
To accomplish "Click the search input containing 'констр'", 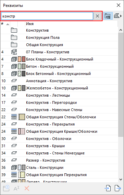I will 47,16.
